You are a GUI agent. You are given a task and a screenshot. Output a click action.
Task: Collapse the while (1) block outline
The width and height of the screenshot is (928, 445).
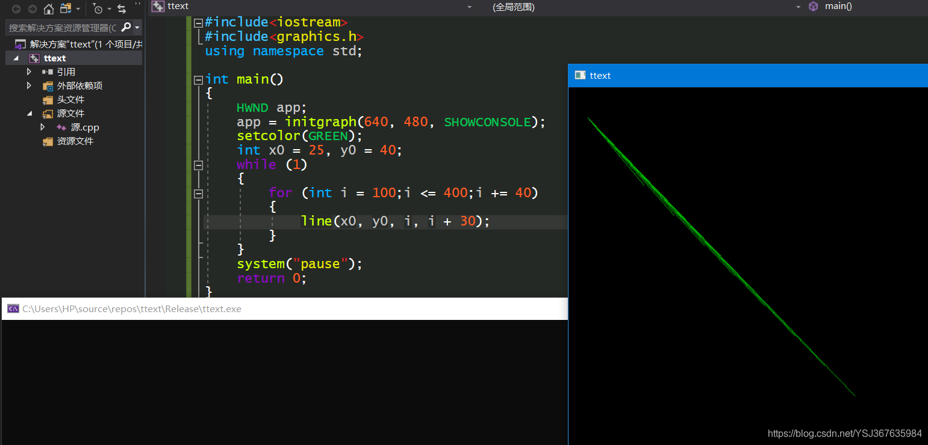click(198, 165)
